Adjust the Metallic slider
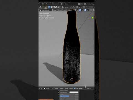 (x=69, y=94)
